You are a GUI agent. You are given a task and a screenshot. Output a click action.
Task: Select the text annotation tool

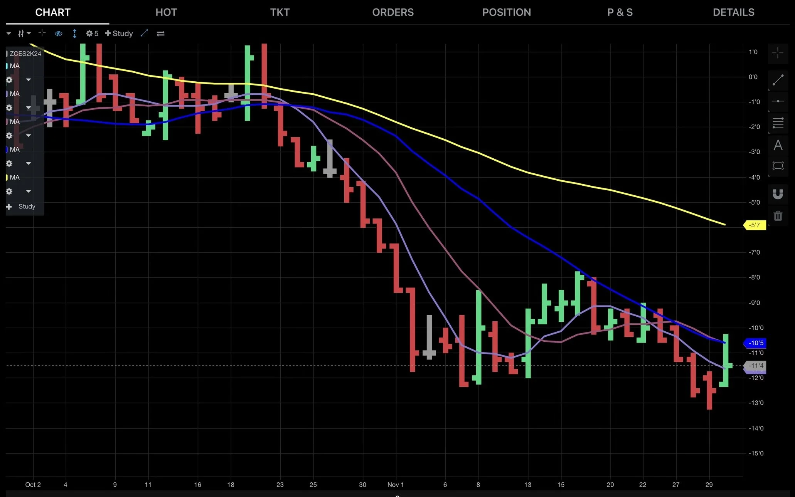pos(778,145)
